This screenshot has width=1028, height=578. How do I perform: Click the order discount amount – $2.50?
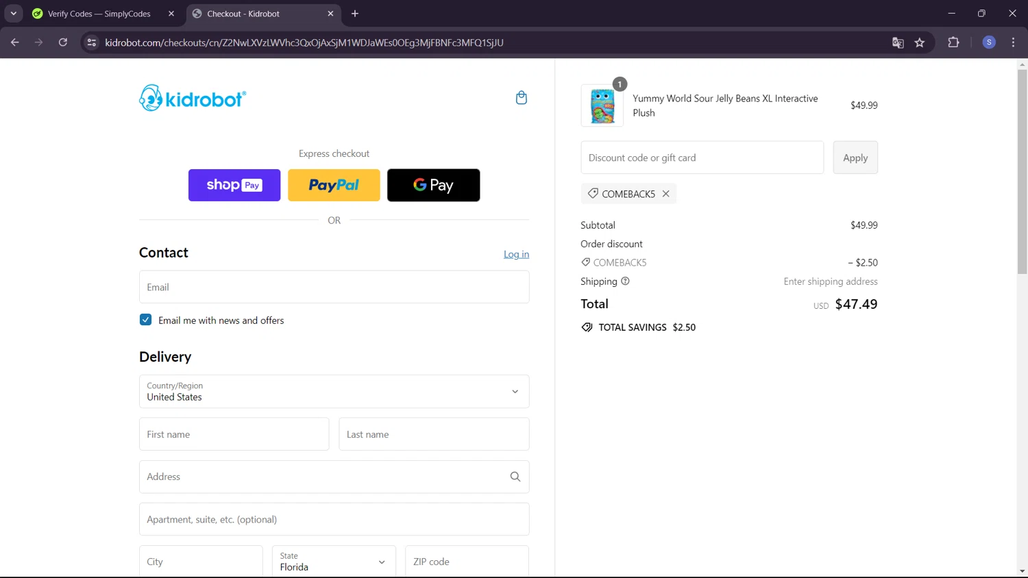(x=863, y=263)
